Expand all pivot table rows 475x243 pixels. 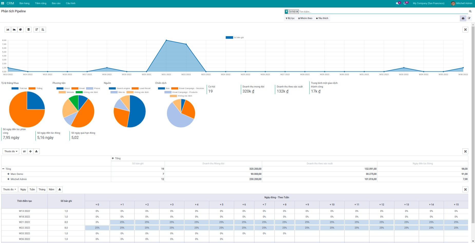(30, 151)
